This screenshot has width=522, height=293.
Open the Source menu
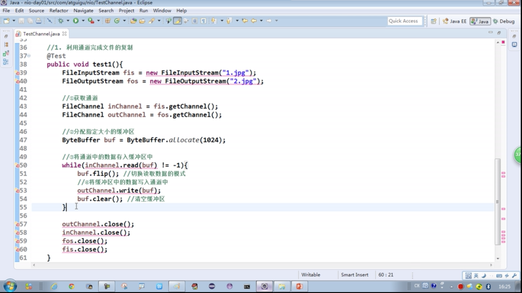pyautogui.click(x=36, y=10)
